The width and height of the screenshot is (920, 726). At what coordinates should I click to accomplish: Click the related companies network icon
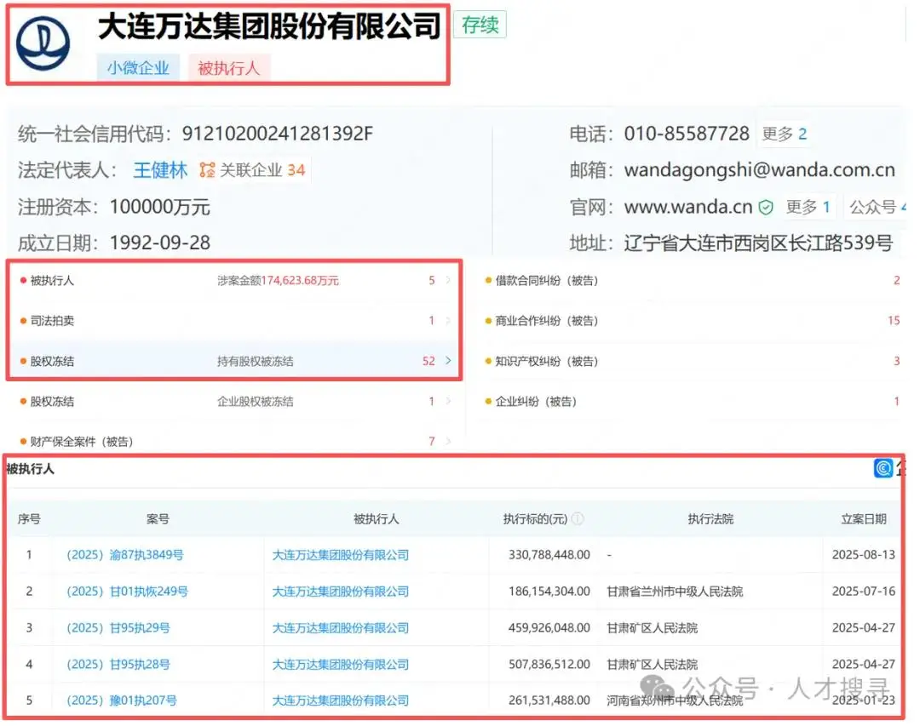click(x=206, y=170)
